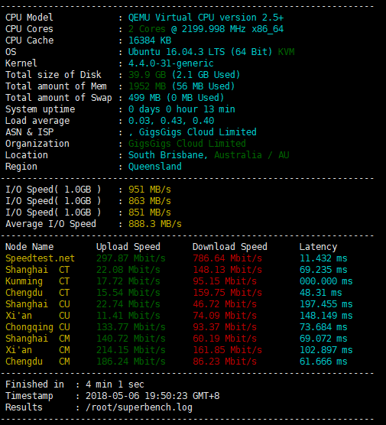Click the 951 MB/s I/O speed
This screenshot has height=425, width=386.
pyautogui.click(x=150, y=190)
